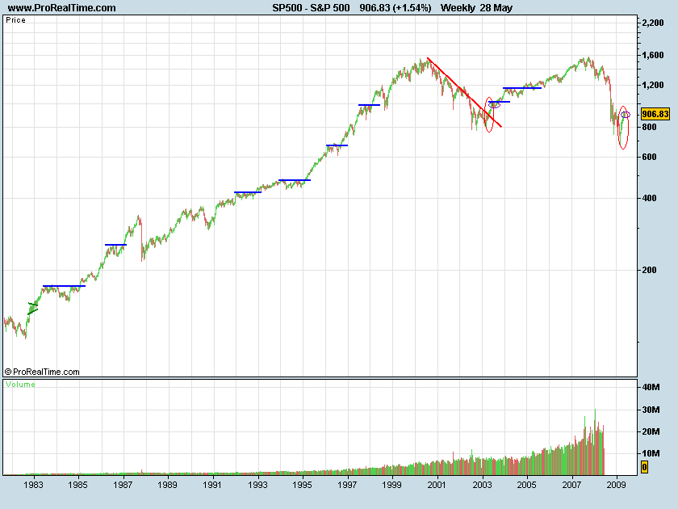Image resolution: width=678 pixels, height=509 pixels.
Task: Click the Price panel label
Action: tap(15, 20)
